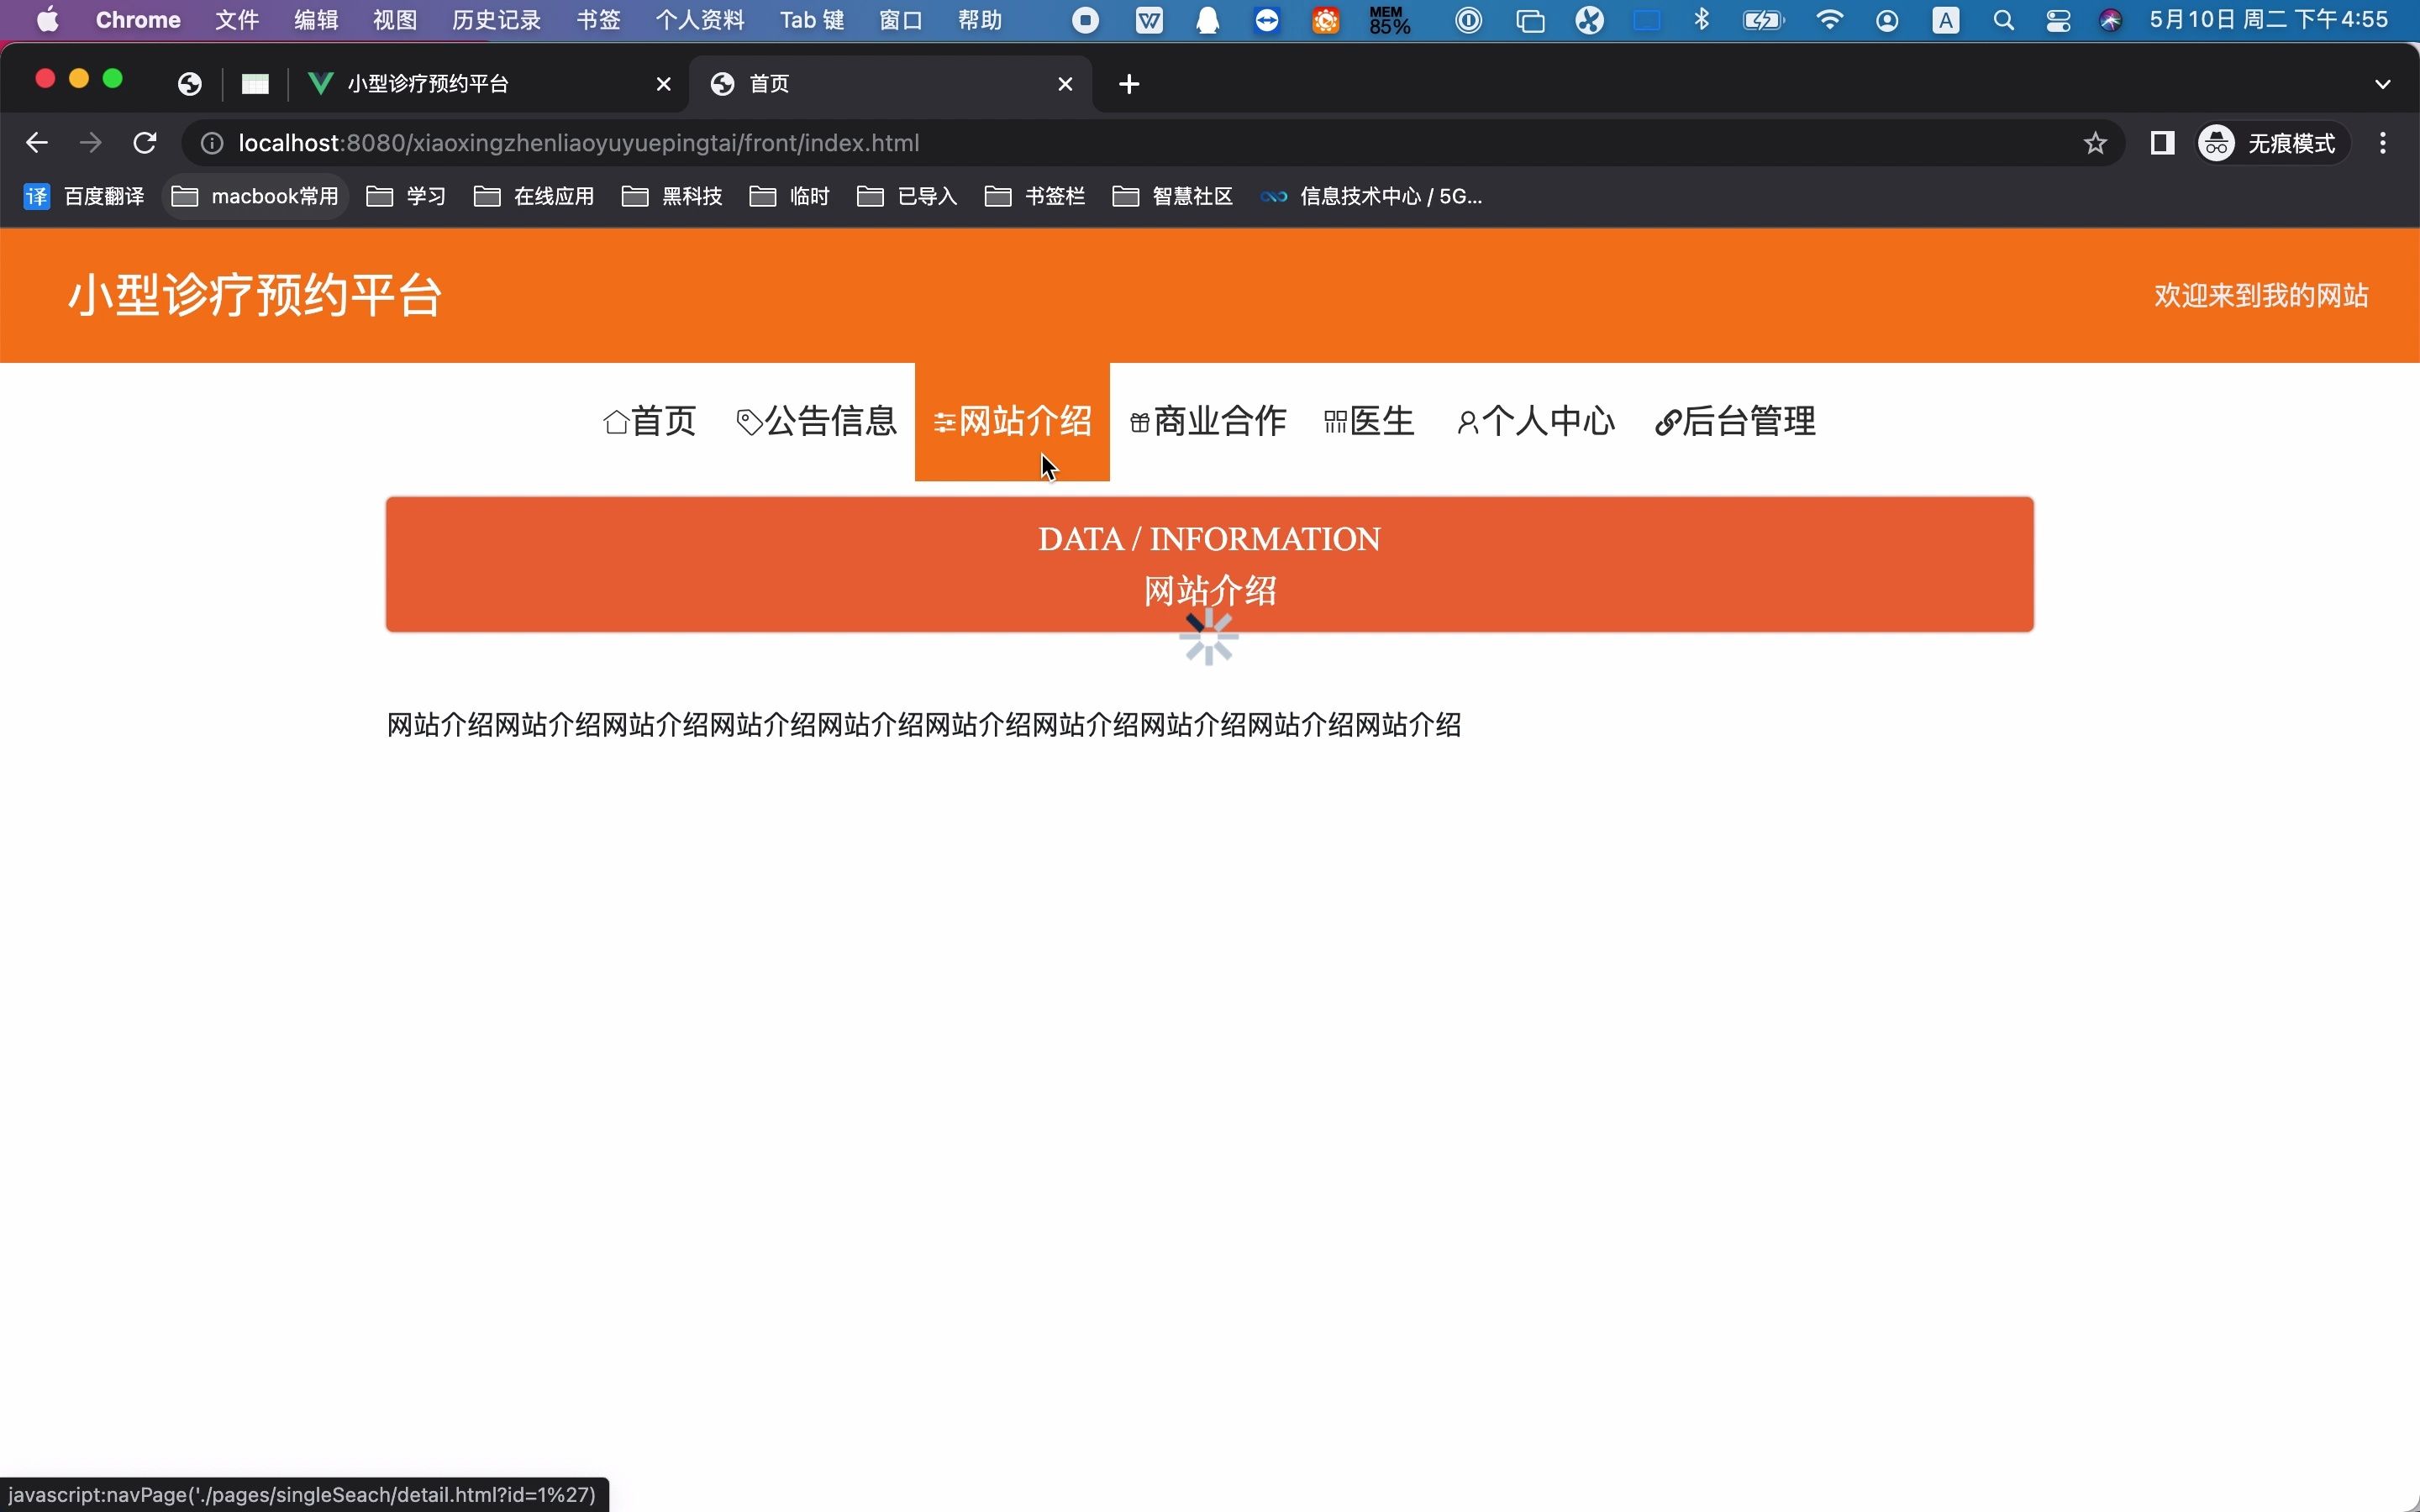The image size is (2420, 1512).
Task: Close the 首页 tab
Action: pyautogui.click(x=1065, y=84)
